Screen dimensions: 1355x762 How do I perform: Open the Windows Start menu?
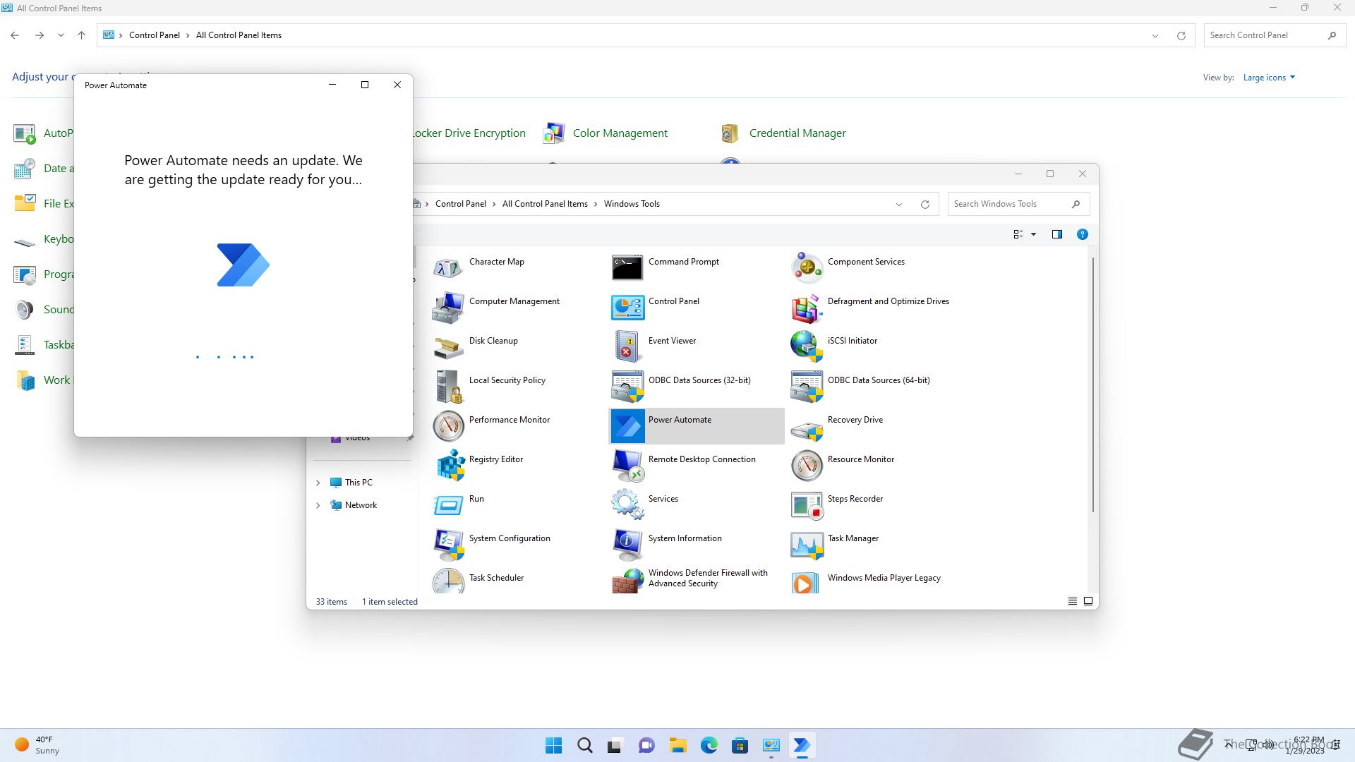click(554, 745)
